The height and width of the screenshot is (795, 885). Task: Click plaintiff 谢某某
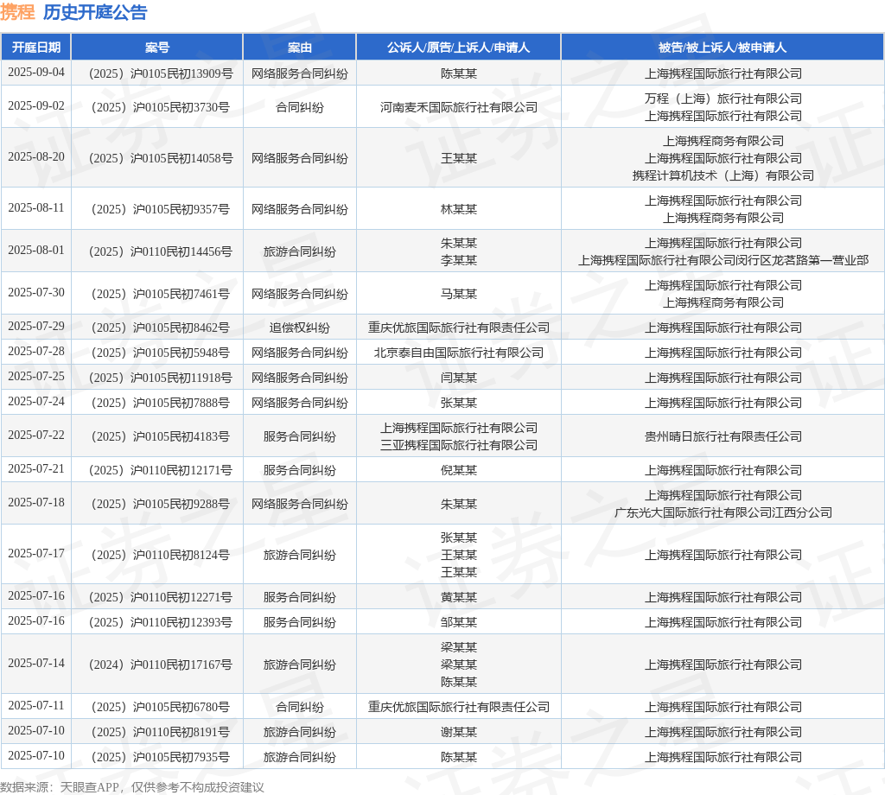click(458, 732)
